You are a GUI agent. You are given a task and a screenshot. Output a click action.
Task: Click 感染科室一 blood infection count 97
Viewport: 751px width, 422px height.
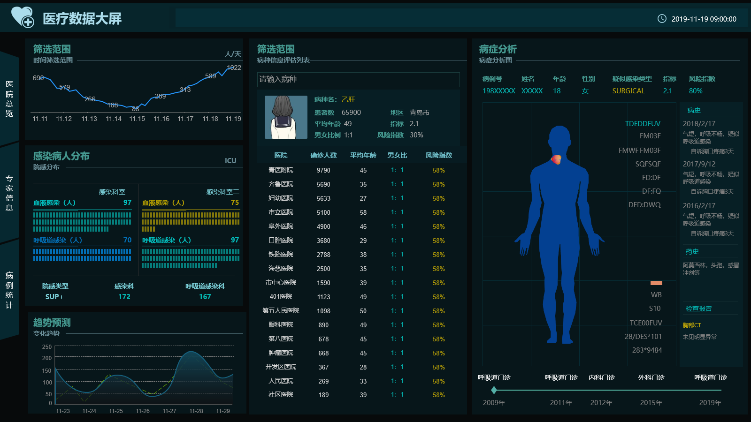pos(127,203)
